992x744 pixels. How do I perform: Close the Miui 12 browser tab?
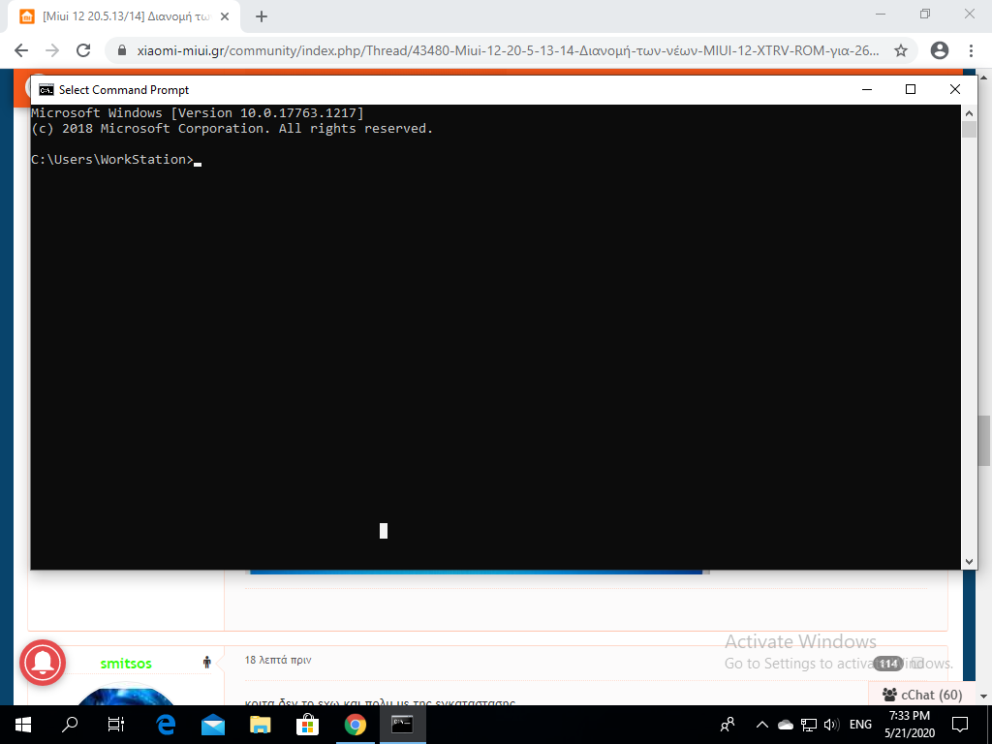point(225,17)
